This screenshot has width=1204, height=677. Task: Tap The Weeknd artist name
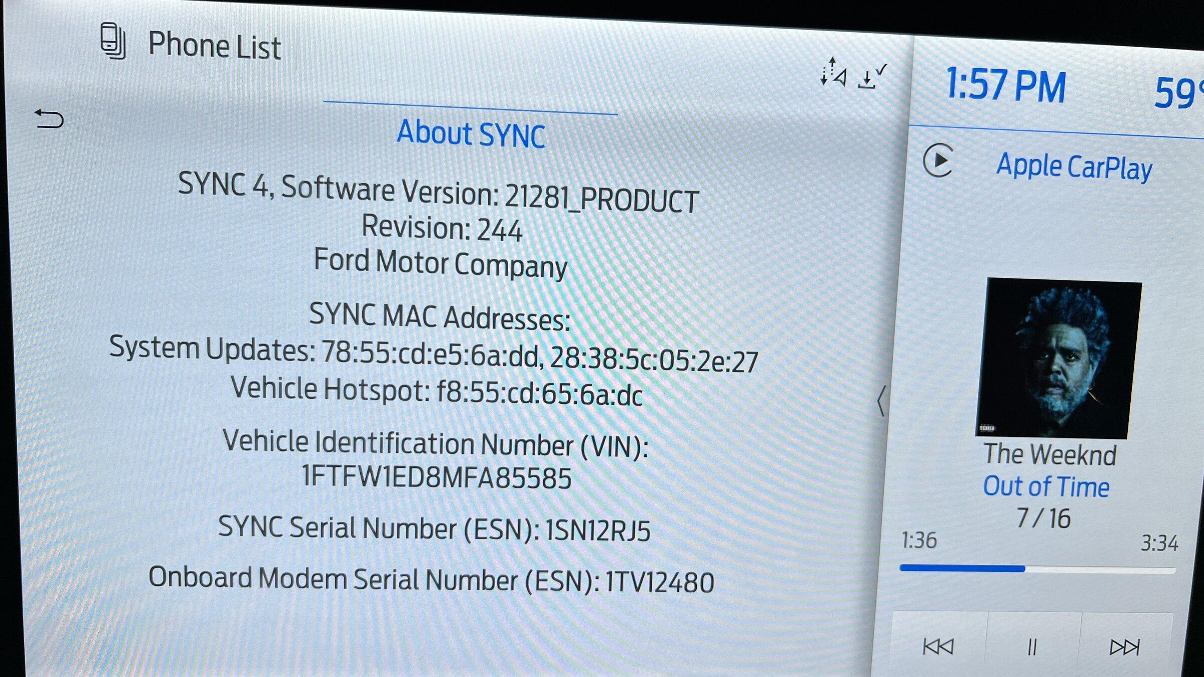tap(1049, 454)
